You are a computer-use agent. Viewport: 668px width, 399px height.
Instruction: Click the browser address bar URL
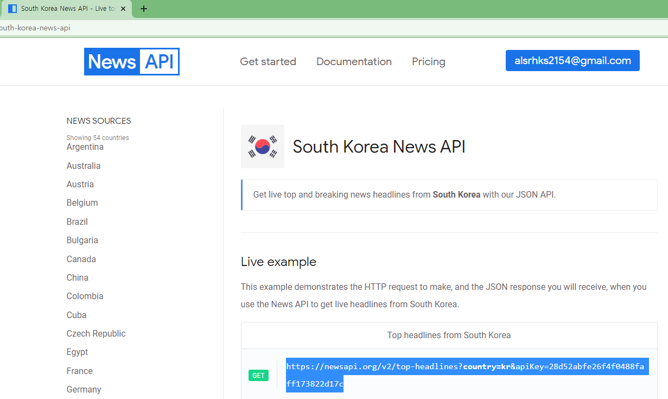35,28
